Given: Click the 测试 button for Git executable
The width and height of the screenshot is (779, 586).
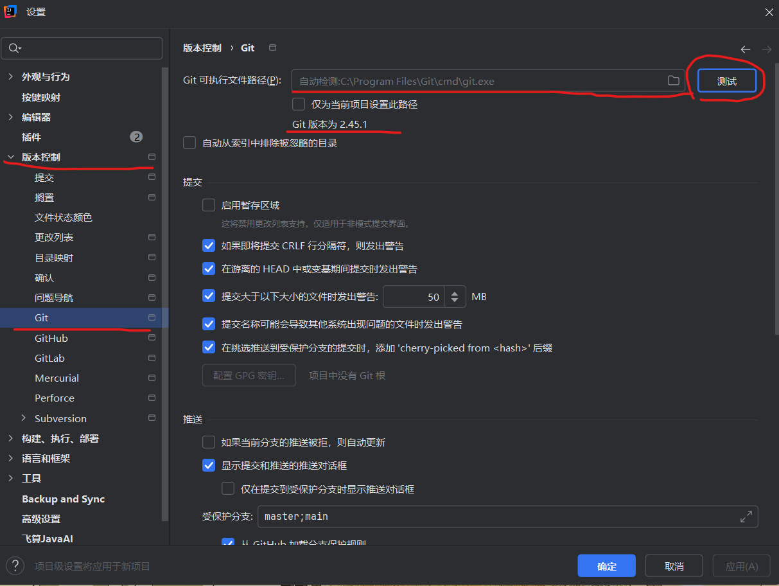Looking at the screenshot, I should pyautogui.click(x=727, y=81).
